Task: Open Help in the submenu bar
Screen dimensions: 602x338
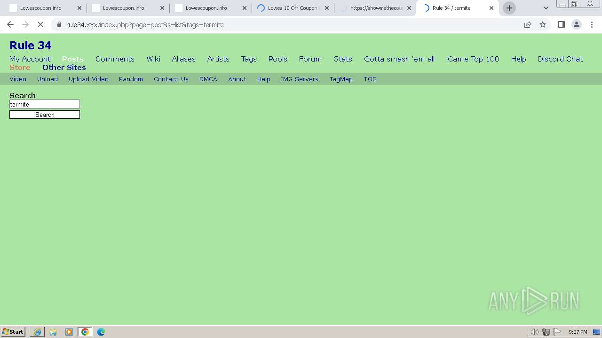Action: (263, 79)
